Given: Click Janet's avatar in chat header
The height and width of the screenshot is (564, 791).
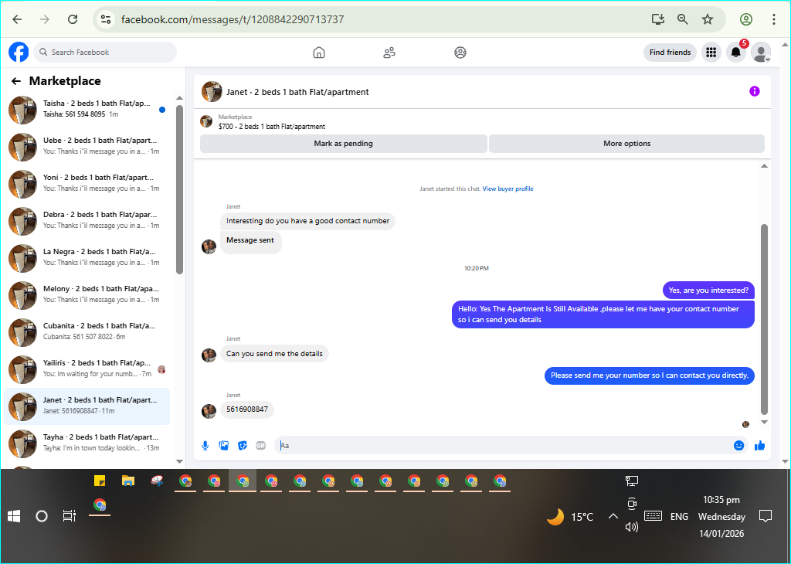Looking at the screenshot, I should pyautogui.click(x=212, y=92).
